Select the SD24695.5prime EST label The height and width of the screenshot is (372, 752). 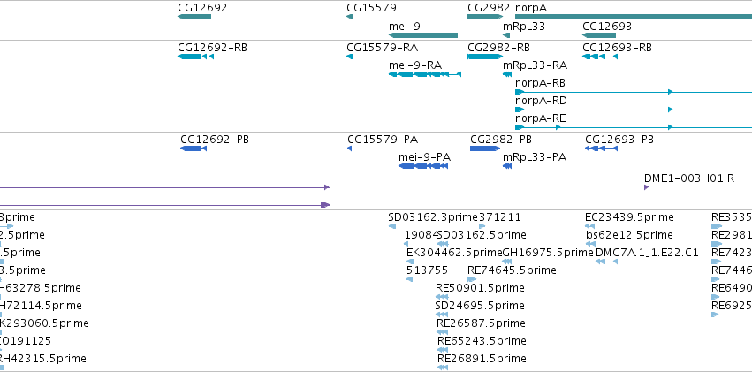click(x=480, y=306)
